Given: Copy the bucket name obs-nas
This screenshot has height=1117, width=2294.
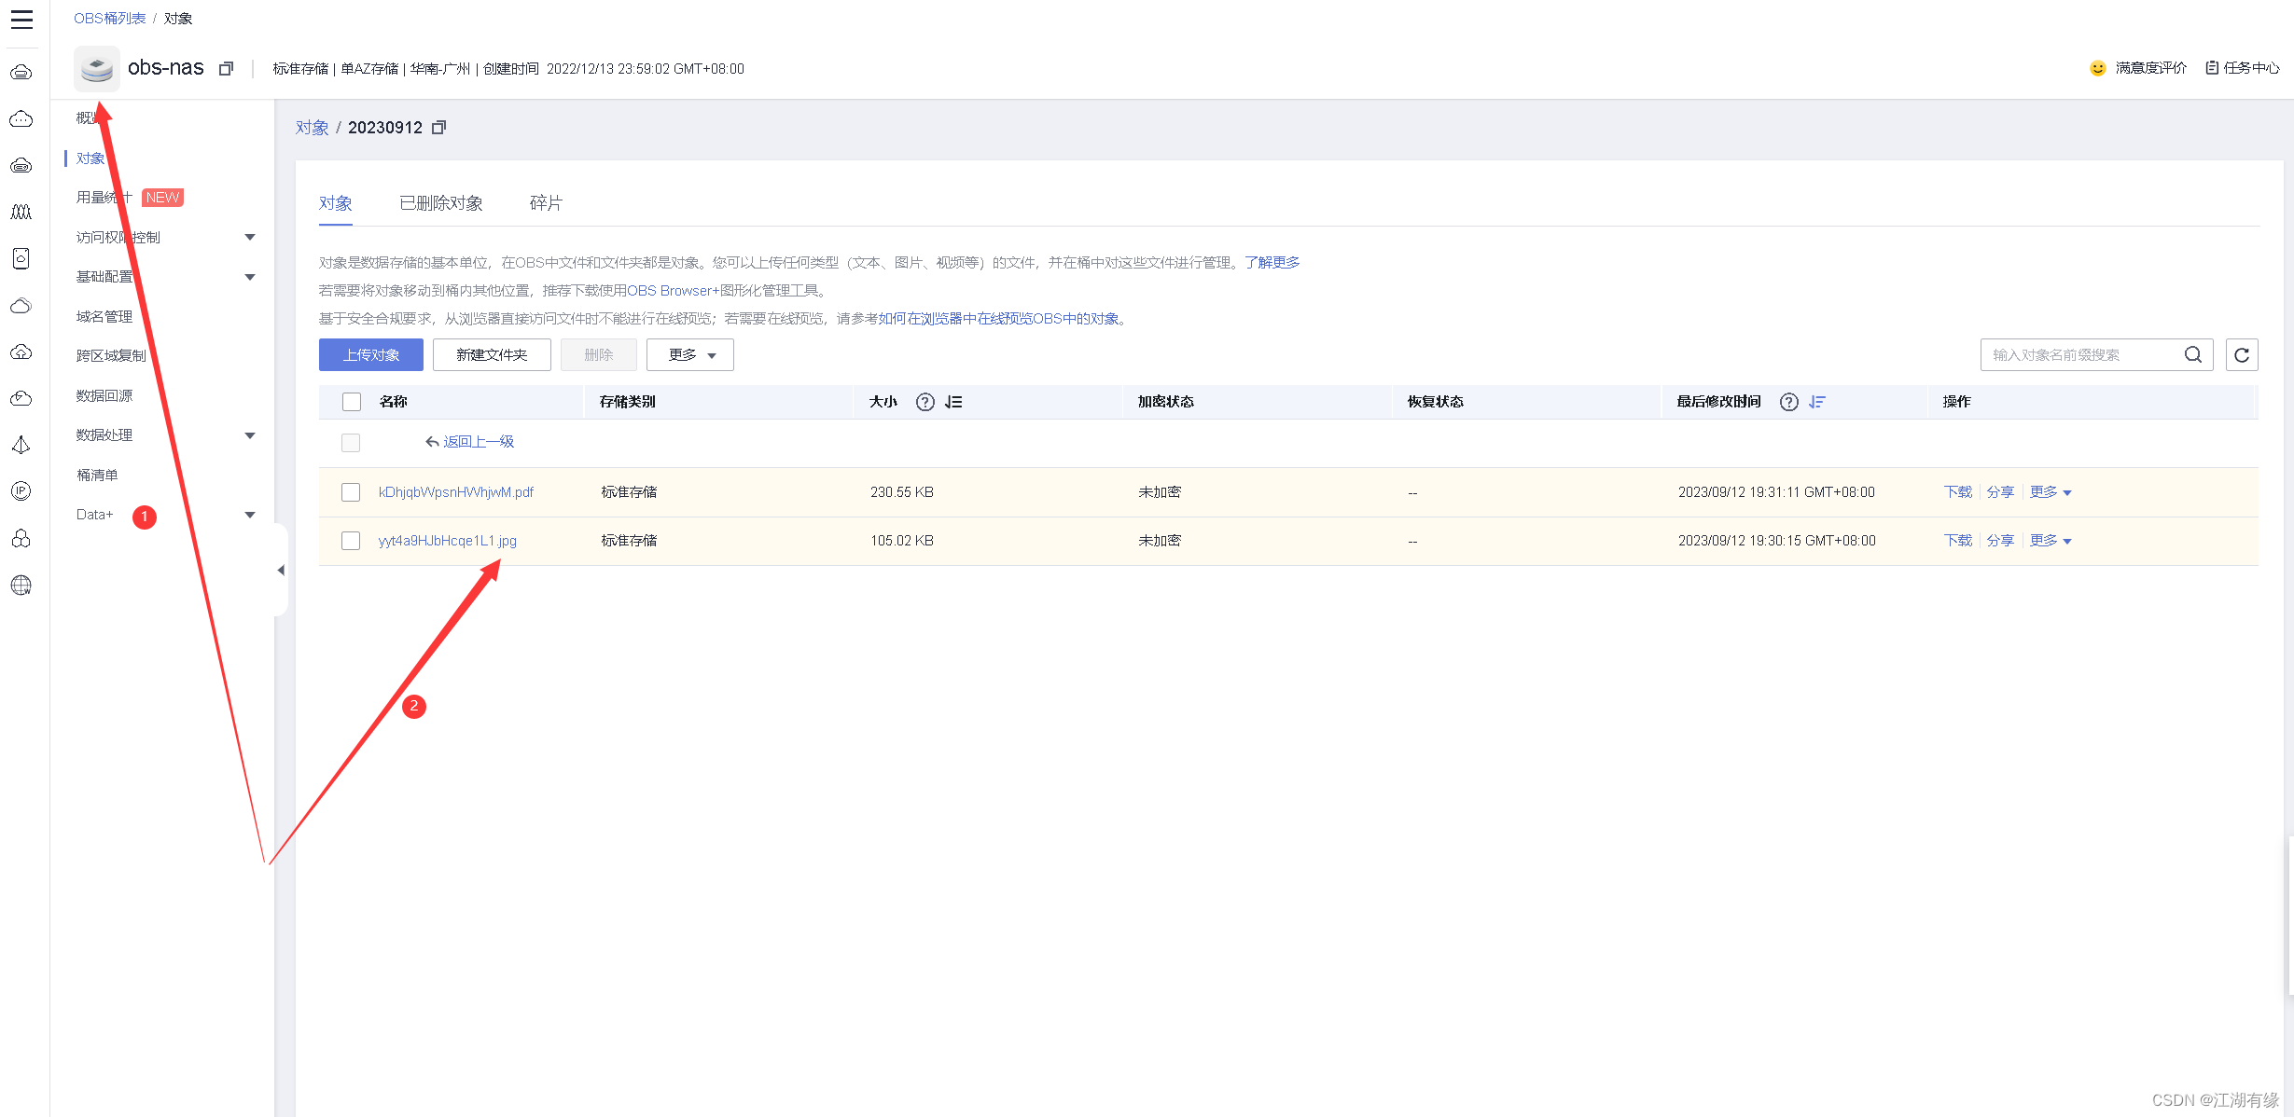Looking at the screenshot, I should (x=226, y=69).
